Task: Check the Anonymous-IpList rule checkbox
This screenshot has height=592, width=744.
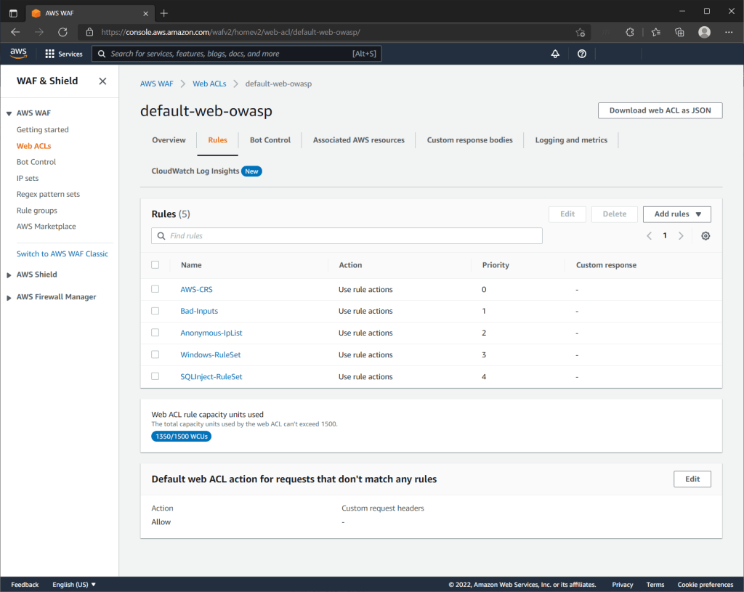Action: tap(155, 333)
